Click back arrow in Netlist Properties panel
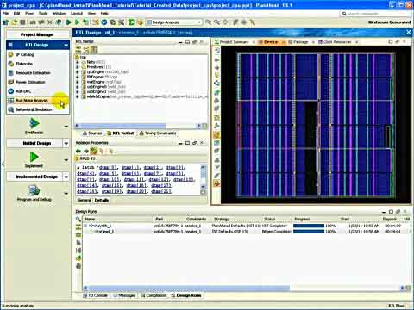The height and width of the screenshot is (310, 414). 78,151
